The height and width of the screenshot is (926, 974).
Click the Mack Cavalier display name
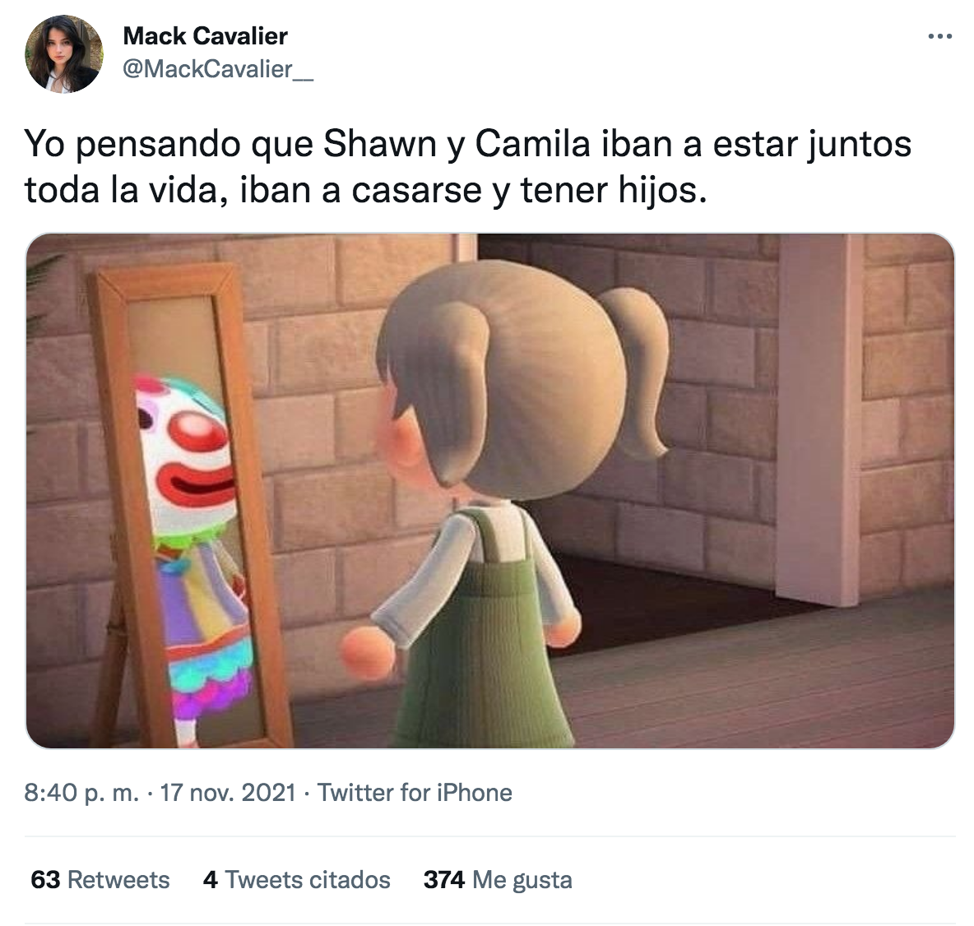[x=205, y=36]
